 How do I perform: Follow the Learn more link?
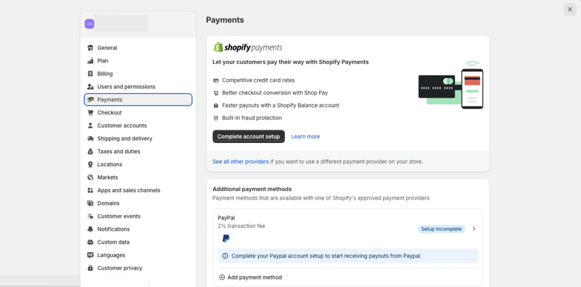coord(305,137)
